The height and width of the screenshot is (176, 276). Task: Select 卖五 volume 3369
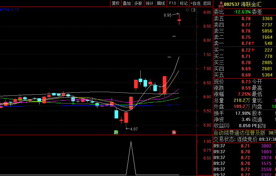point(267,19)
